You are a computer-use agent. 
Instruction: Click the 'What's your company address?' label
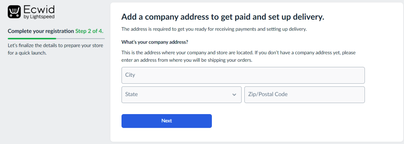point(155,42)
